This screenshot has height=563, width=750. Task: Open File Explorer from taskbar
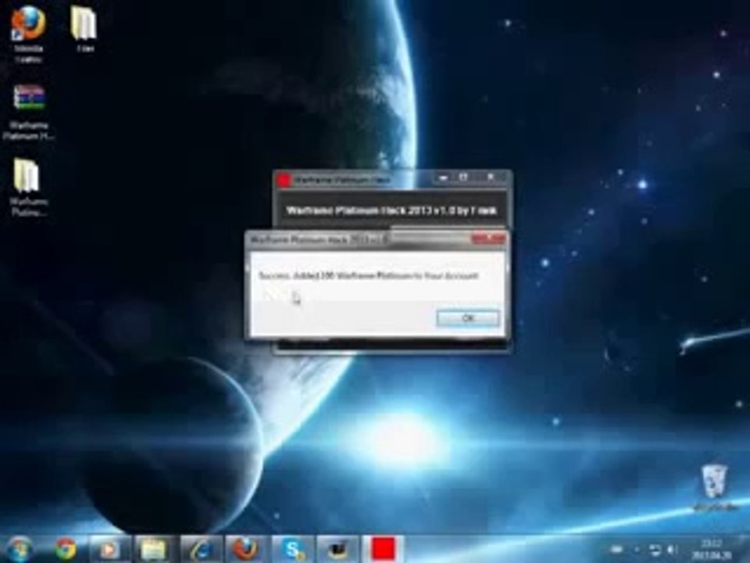tap(153, 549)
